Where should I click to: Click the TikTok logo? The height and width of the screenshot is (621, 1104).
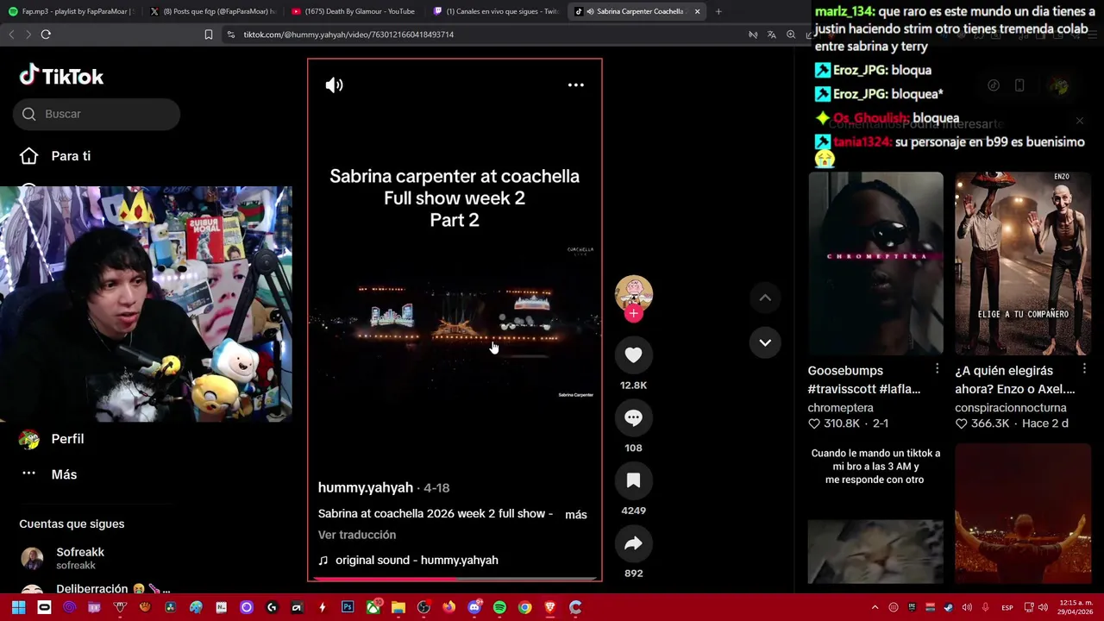pyautogui.click(x=61, y=76)
